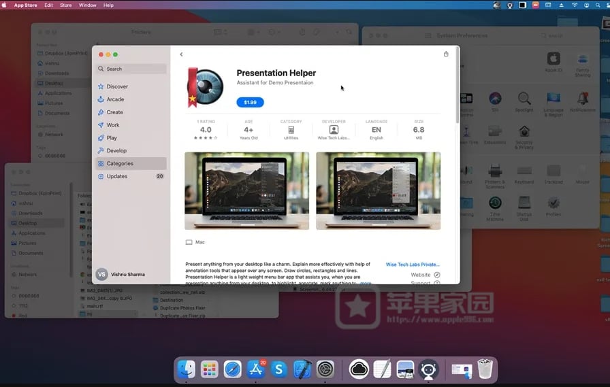The width and height of the screenshot is (610, 387).
Task: Open Time Machine preferences
Action: [x=495, y=209]
